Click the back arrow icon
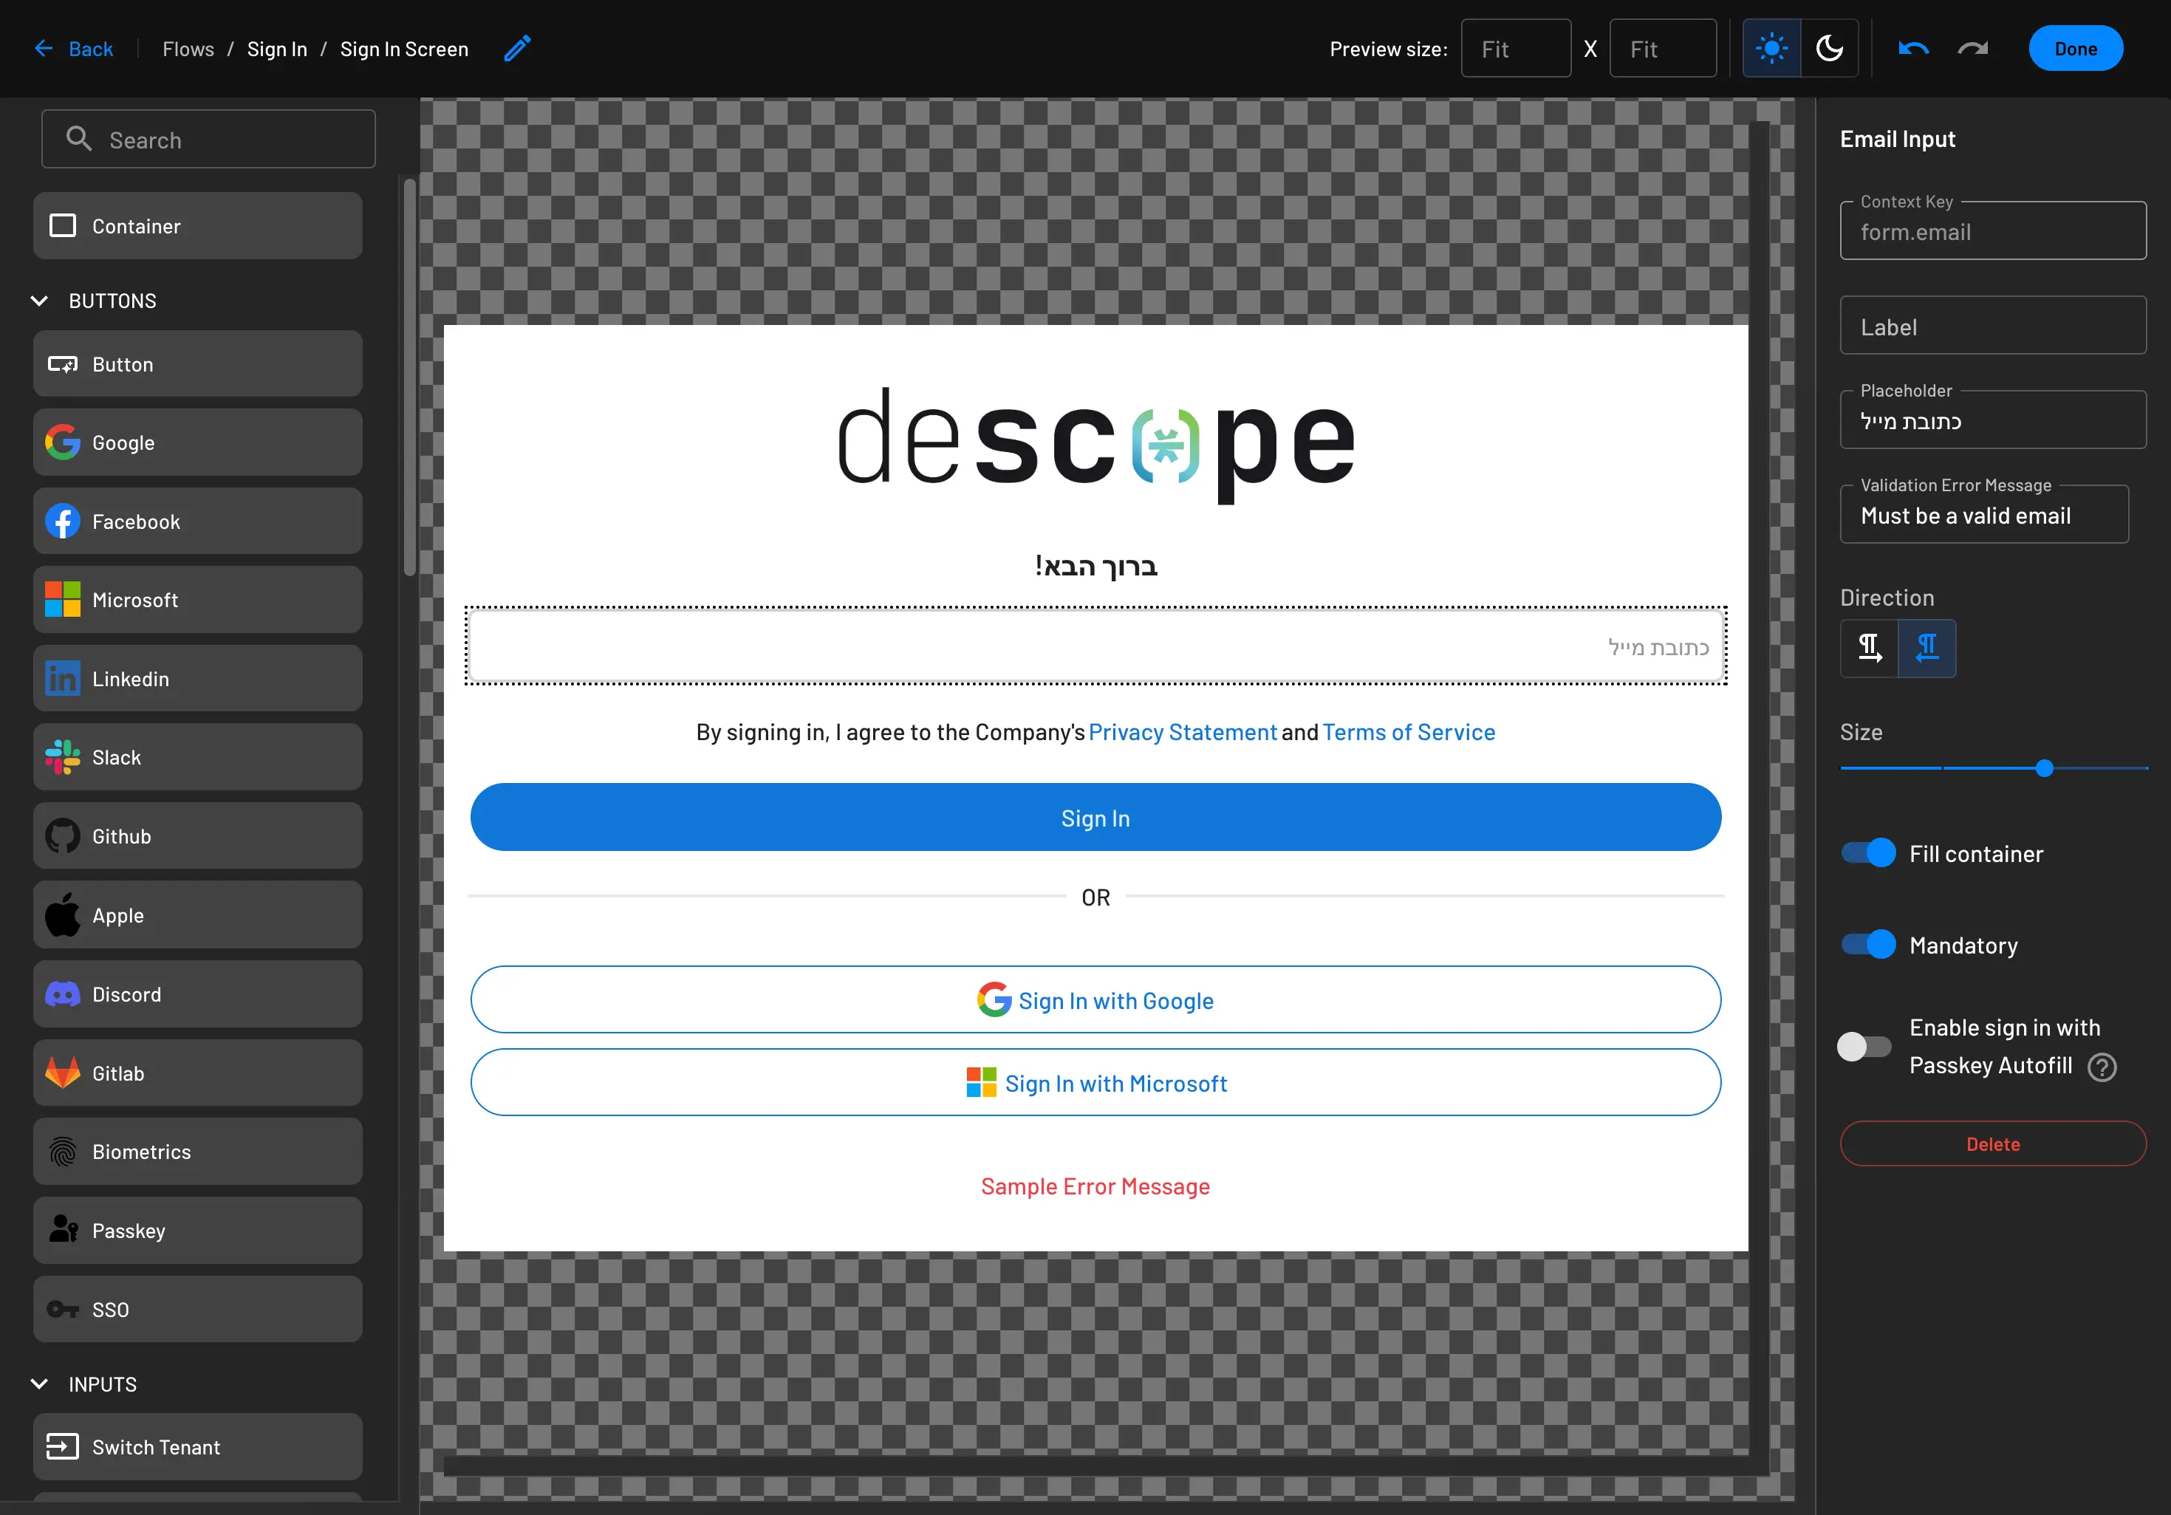Image resolution: width=2171 pixels, height=1515 pixels. pos(43,48)
